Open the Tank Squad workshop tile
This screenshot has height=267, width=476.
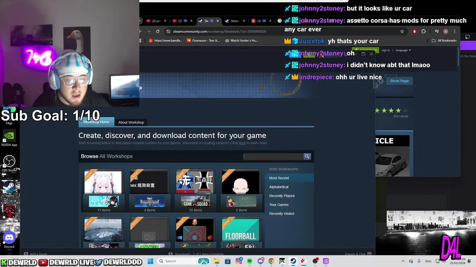pyautogui.click(x=195, y=191)
